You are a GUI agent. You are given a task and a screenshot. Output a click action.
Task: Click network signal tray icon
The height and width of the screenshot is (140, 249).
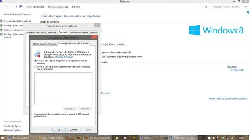click(232, 138)
